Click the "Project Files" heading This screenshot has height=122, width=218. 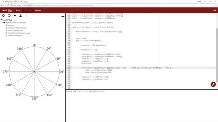[x=6, y=20]
